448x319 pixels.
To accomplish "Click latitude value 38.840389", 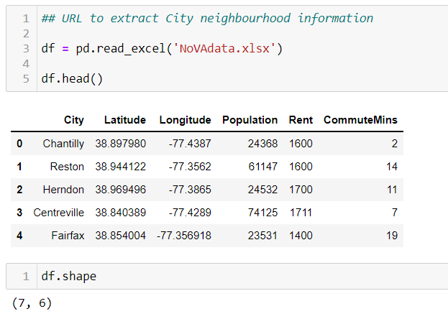I will 121,213.
